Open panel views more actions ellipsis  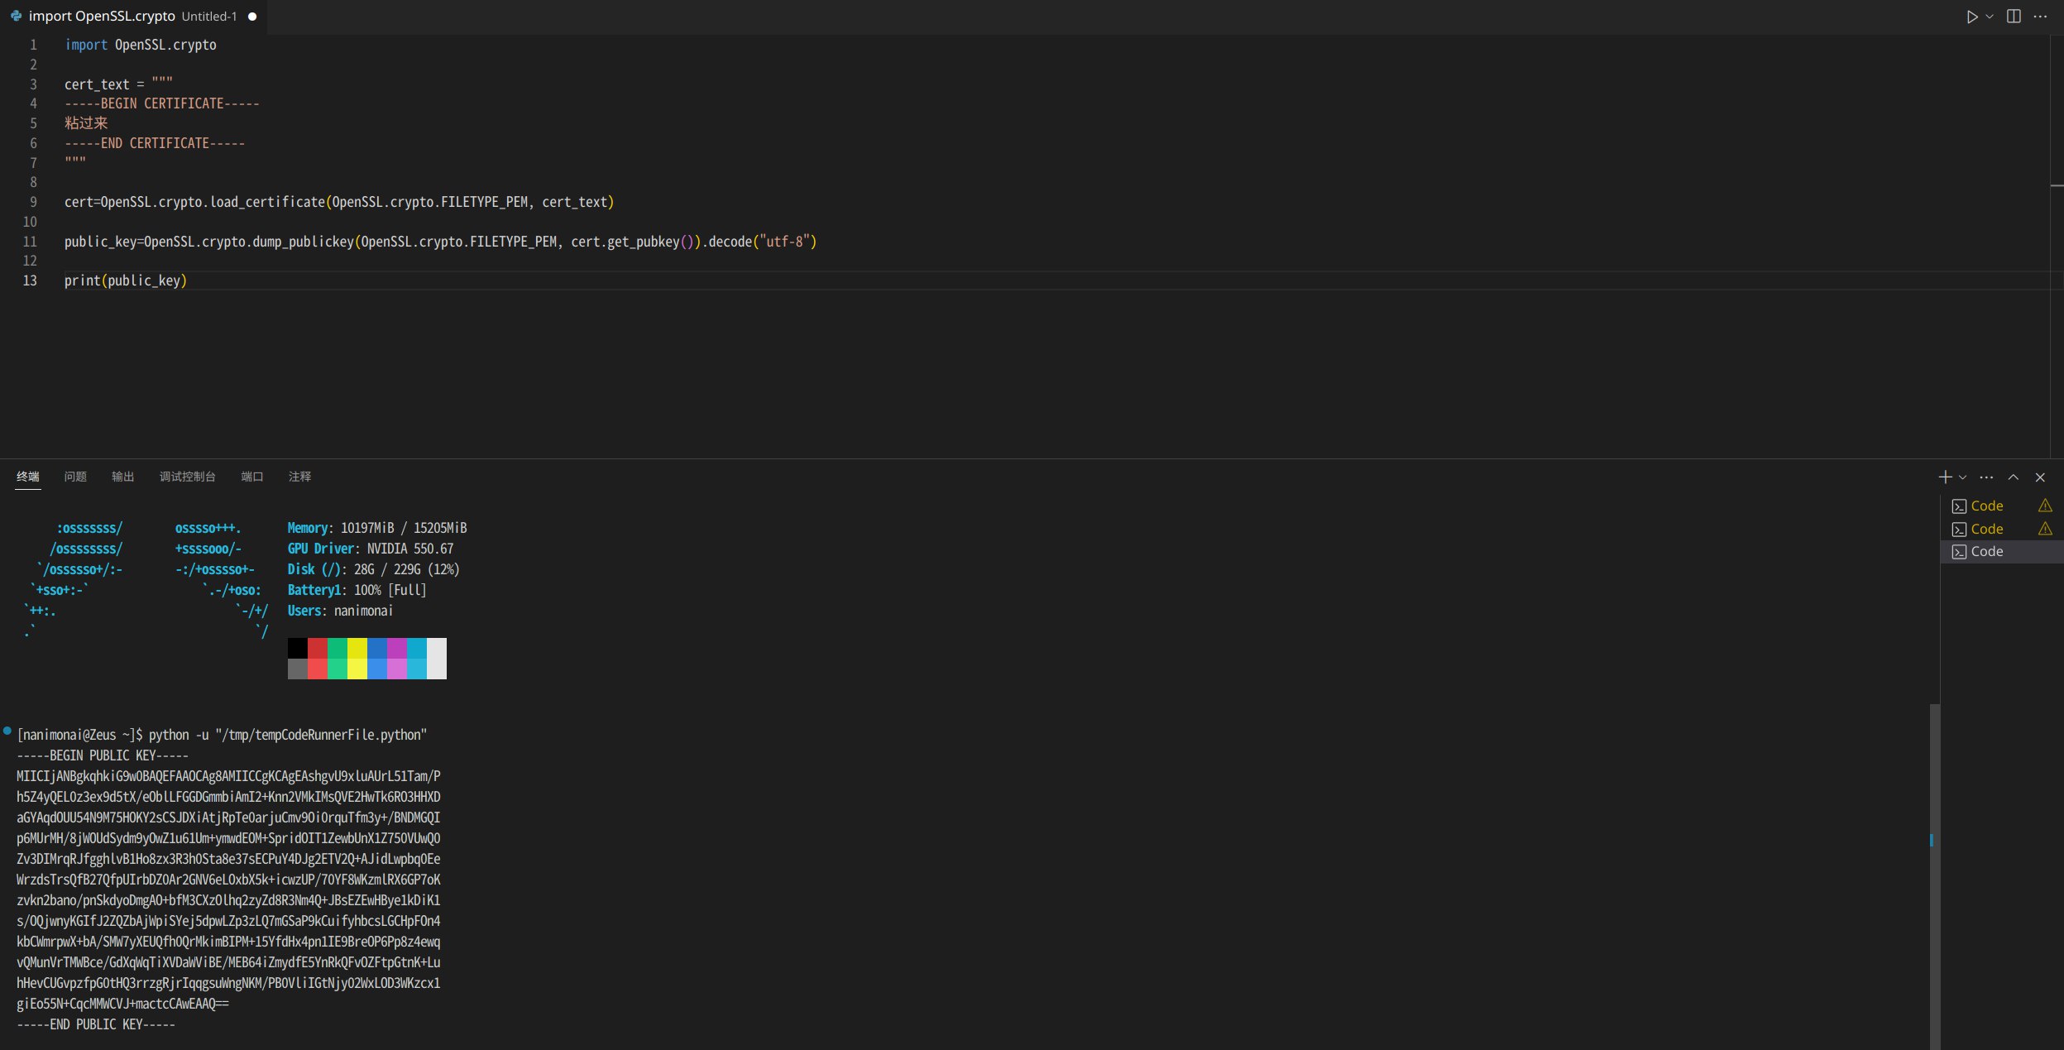coord(1987,477)
